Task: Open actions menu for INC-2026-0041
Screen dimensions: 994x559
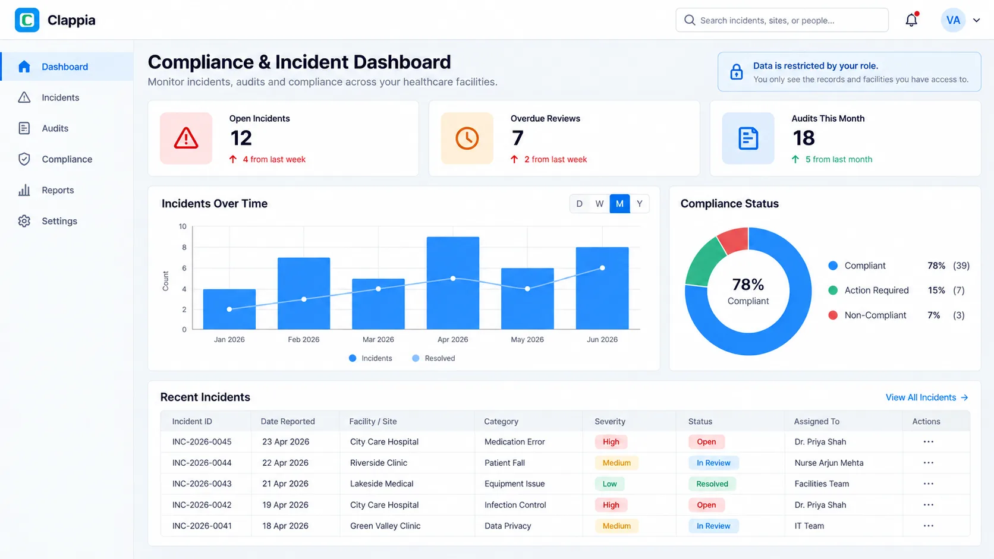Action: click(x=929, y=526)
